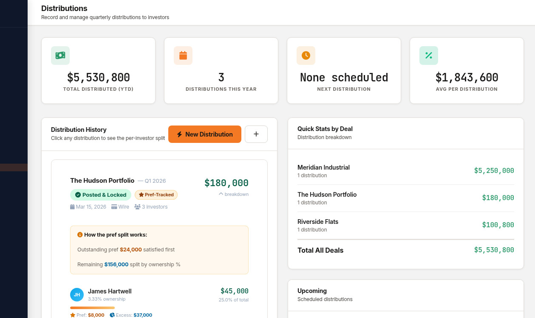Click the JH avatar for James Hartwell
The width and height of the screenshot is (535, 318).
click(76, 294)
